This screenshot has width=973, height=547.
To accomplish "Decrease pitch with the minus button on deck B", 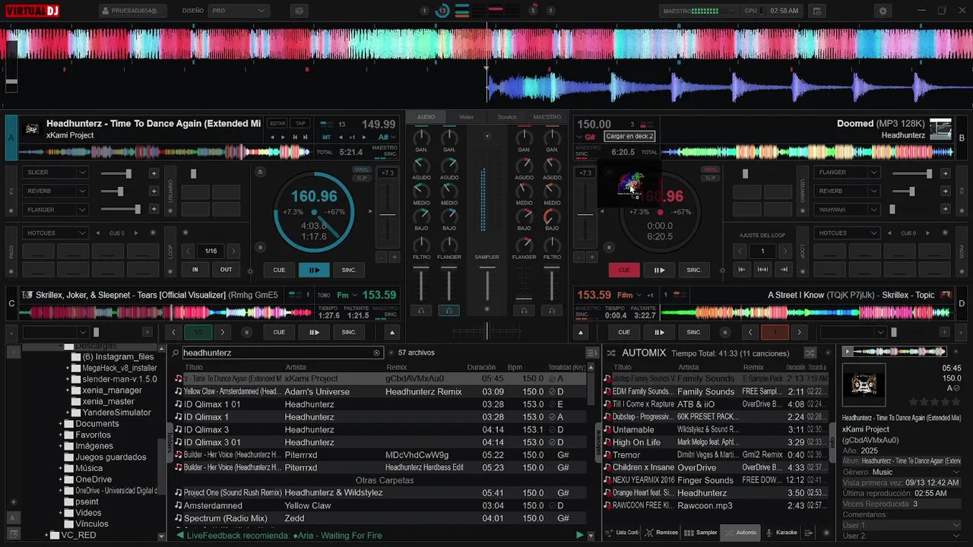I will (x=579, y=257).
